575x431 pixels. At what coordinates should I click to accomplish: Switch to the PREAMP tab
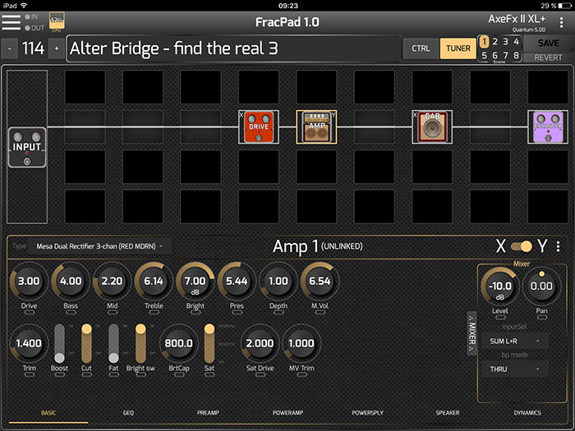click(x=208, y=413)
